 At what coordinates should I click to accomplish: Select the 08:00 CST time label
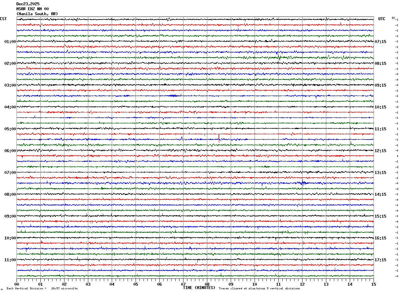[x=10, y=194]
